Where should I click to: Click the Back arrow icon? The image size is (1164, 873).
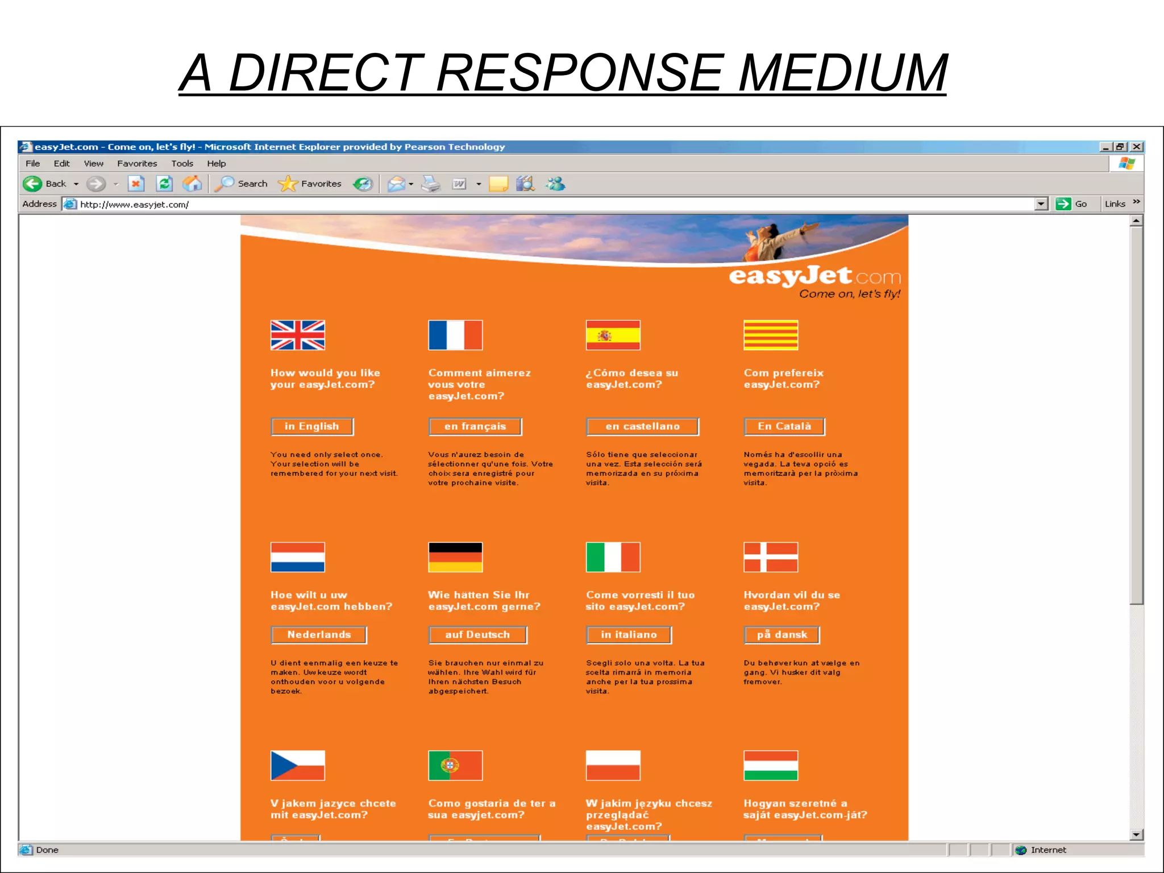[32, 184]
